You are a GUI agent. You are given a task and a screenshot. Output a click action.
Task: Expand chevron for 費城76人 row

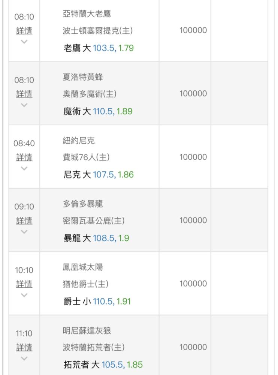(x=24, y=169)
